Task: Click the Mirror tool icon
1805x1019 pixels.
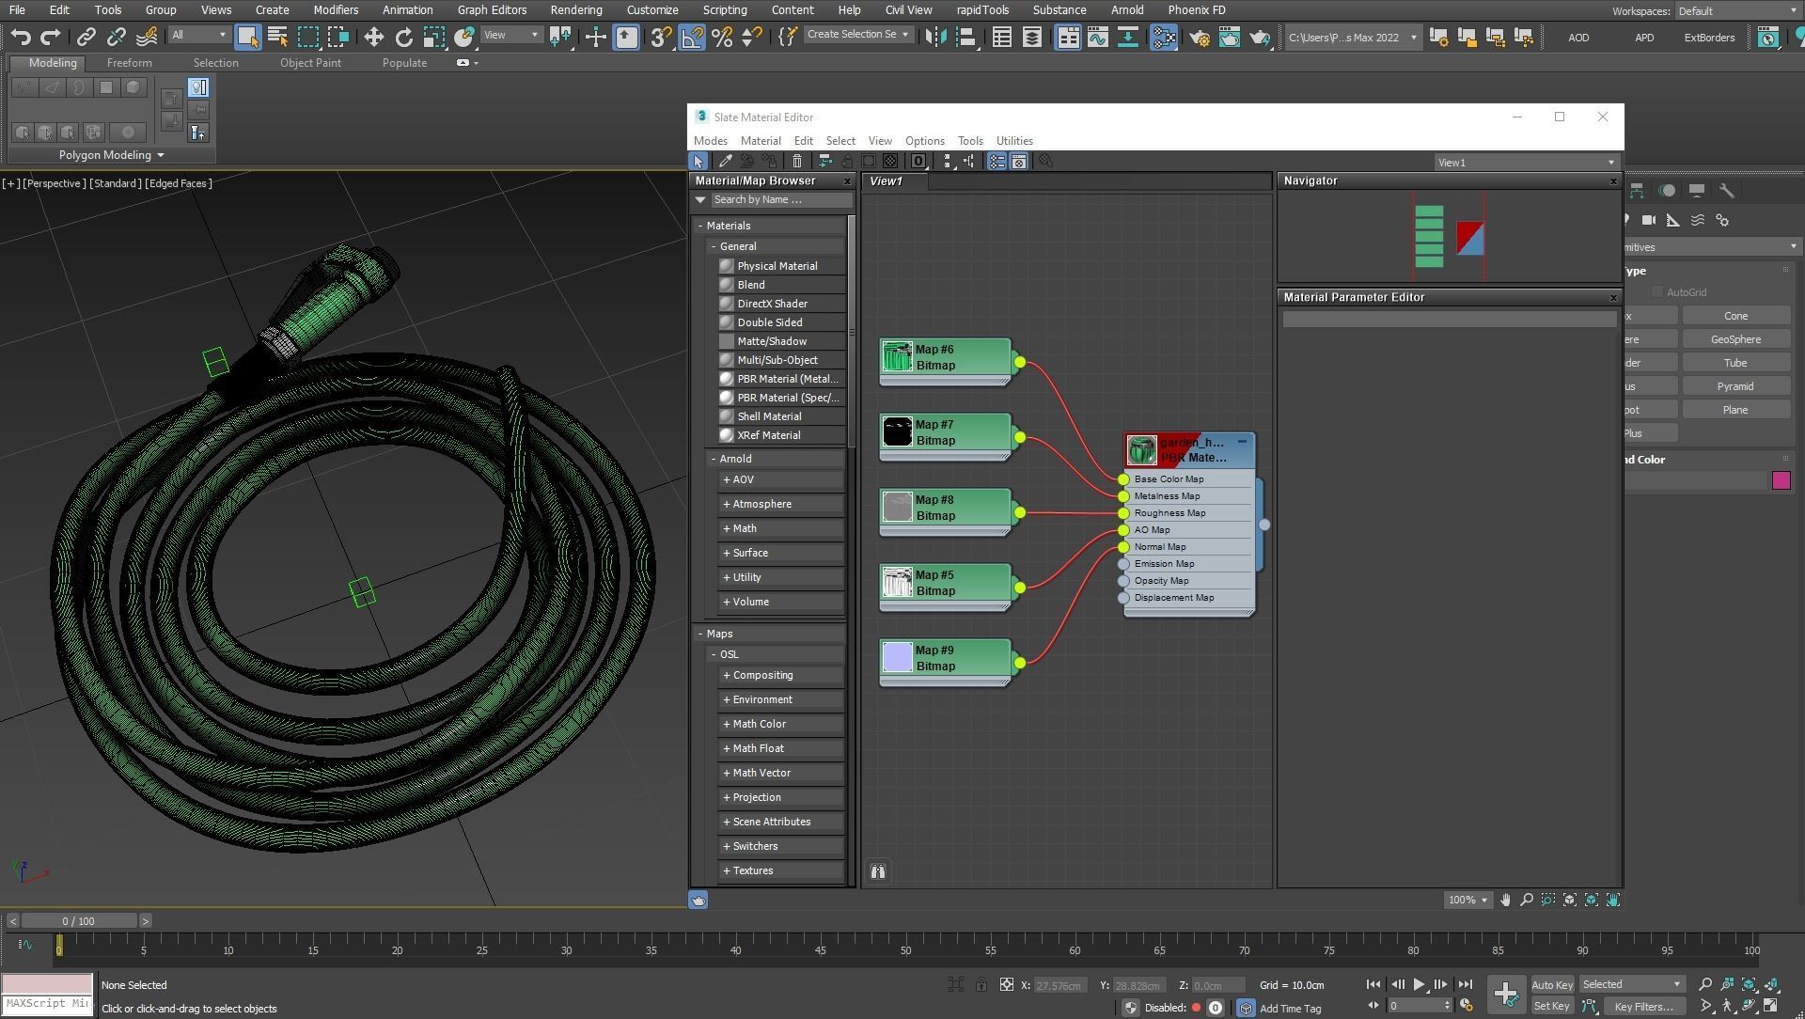Action: 936,37
